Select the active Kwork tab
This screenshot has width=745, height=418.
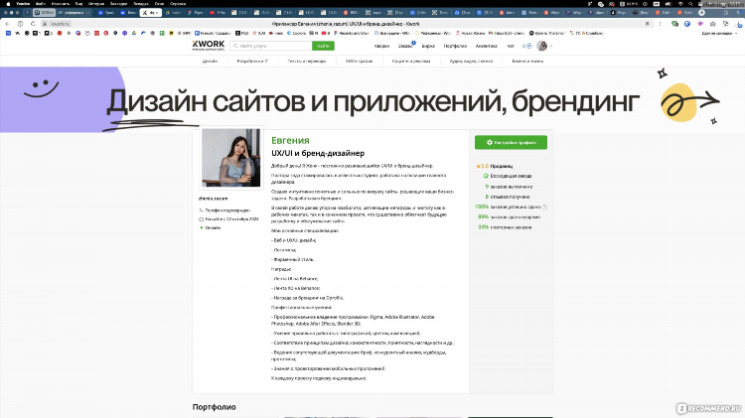[x=151, y=12]
